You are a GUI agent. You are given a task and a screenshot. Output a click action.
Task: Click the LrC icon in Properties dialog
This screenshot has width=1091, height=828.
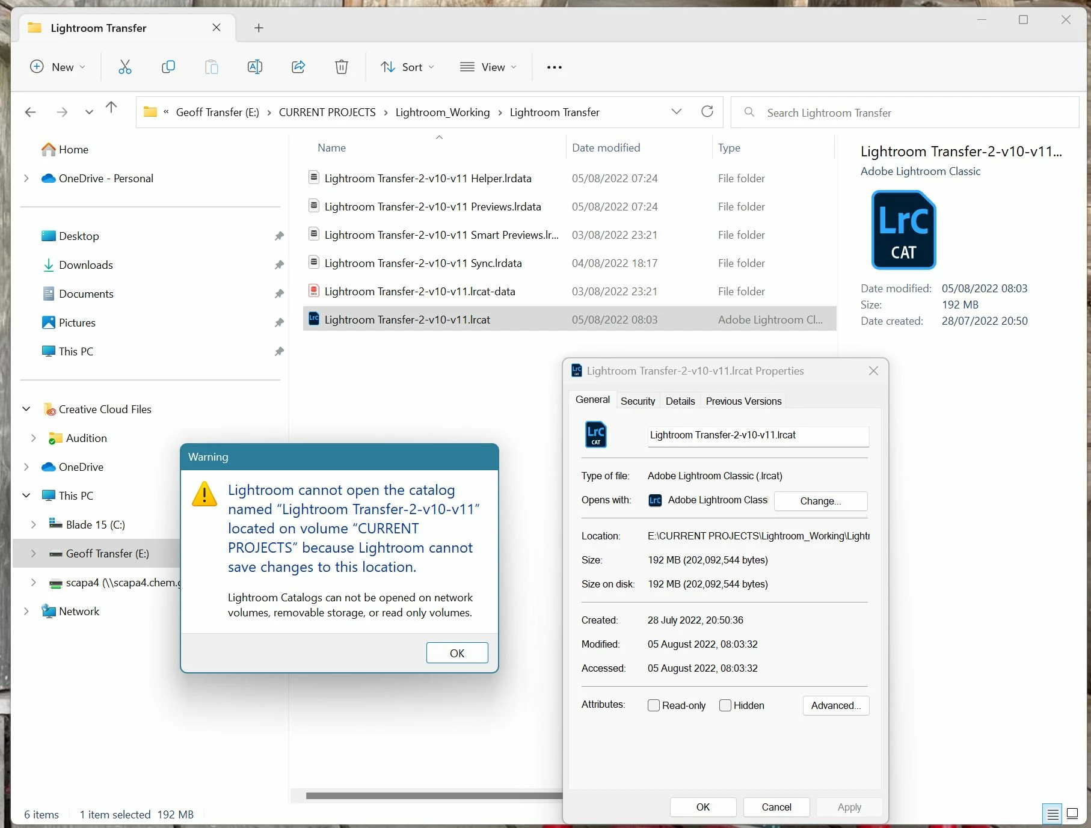pyautogui.click(x=596, y=435)
